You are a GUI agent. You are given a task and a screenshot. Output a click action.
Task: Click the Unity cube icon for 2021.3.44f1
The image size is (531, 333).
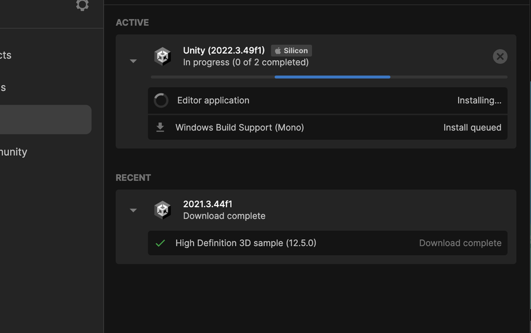tap(162, 210)
